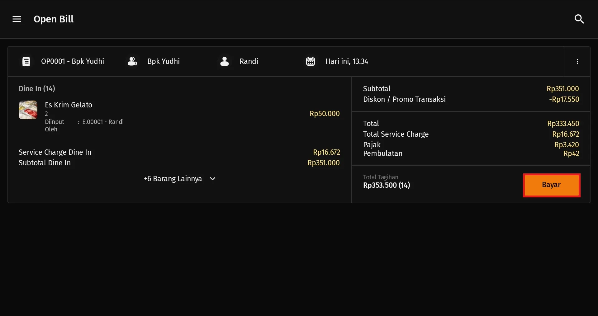Click the OP0001 - Bpk Yudhi bill label
This screenshot has height=316, width=598.
coord(73,61)
